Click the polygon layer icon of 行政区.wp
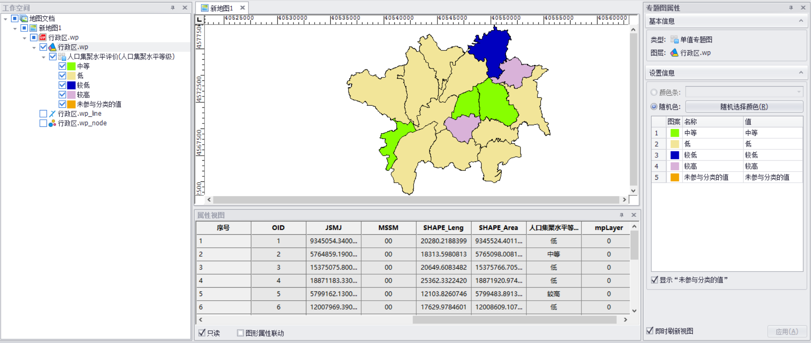This screenshot has width=811, height=343. click(53, 47)
